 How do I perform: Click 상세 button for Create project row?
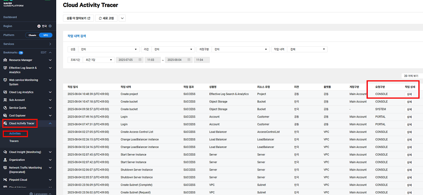[409, 94]
